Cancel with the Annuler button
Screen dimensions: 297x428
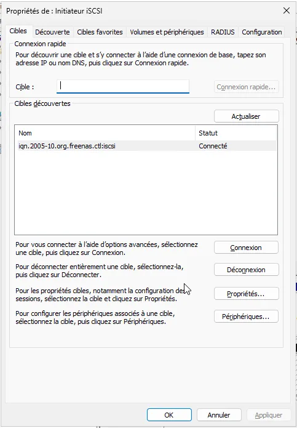(219, 415)
